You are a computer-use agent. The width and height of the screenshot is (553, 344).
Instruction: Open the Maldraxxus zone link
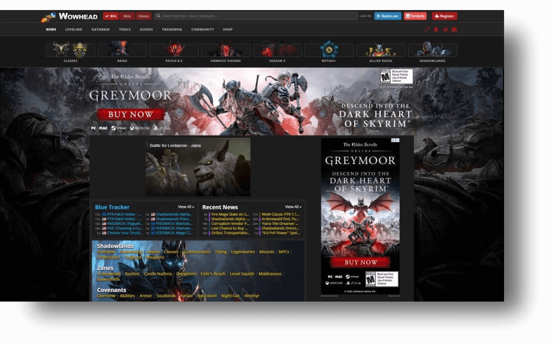click(270, 274)
